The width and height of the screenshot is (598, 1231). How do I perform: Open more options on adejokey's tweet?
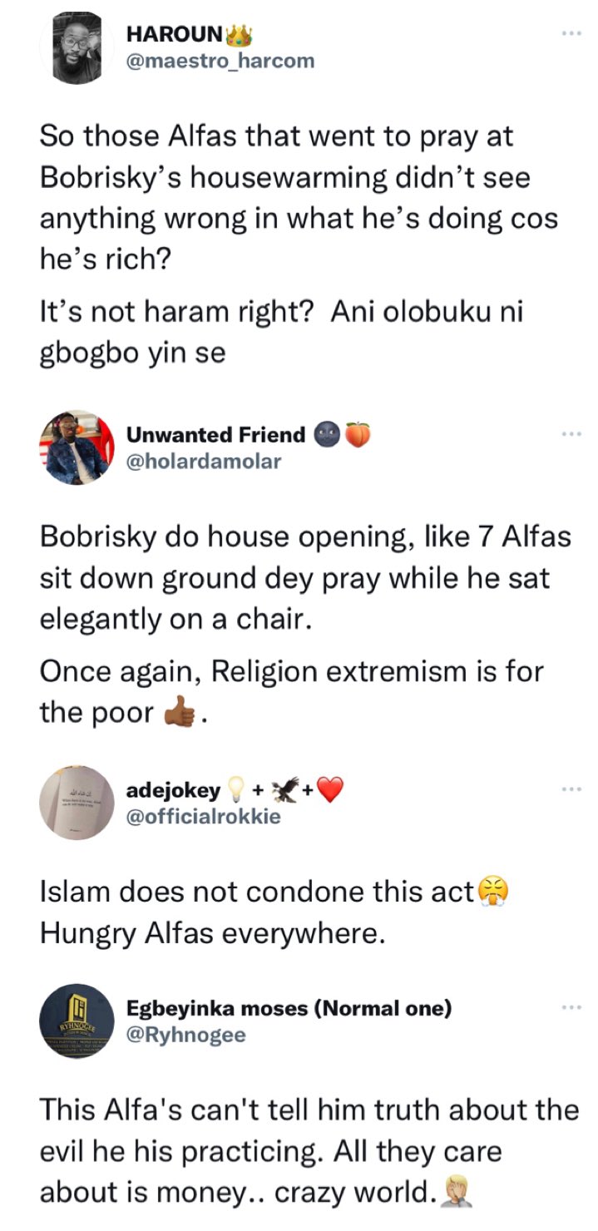coord(570,789)
